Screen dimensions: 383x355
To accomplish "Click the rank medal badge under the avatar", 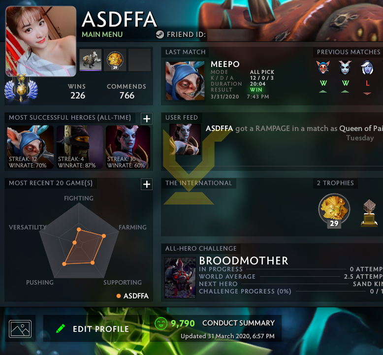I will tap(21, 88).
